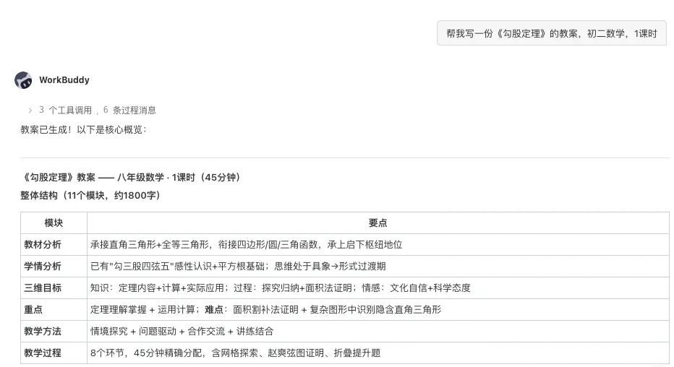Image resolution: width=674 pixels, height=367 pixels.
Task: Click cell starting '已有"勾三股四弦五"感性认识'
Action: coord(377,266)
